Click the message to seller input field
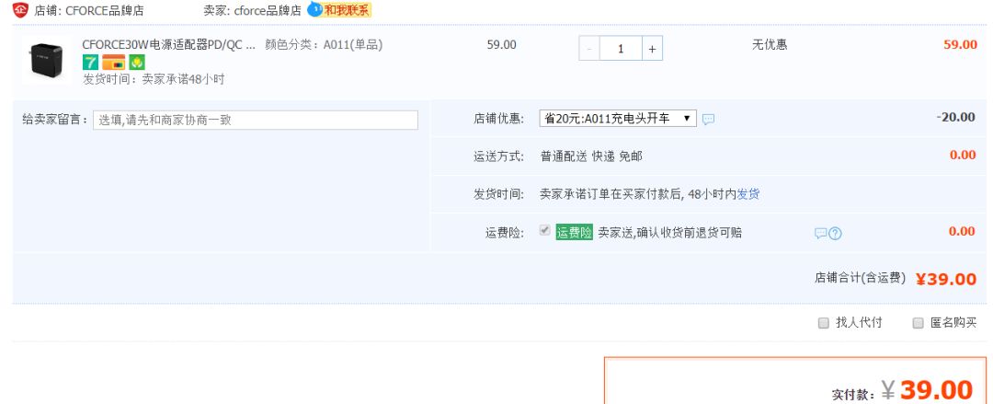Image resolution: width=993 pixels, height=404 pixels. point(256,120)
